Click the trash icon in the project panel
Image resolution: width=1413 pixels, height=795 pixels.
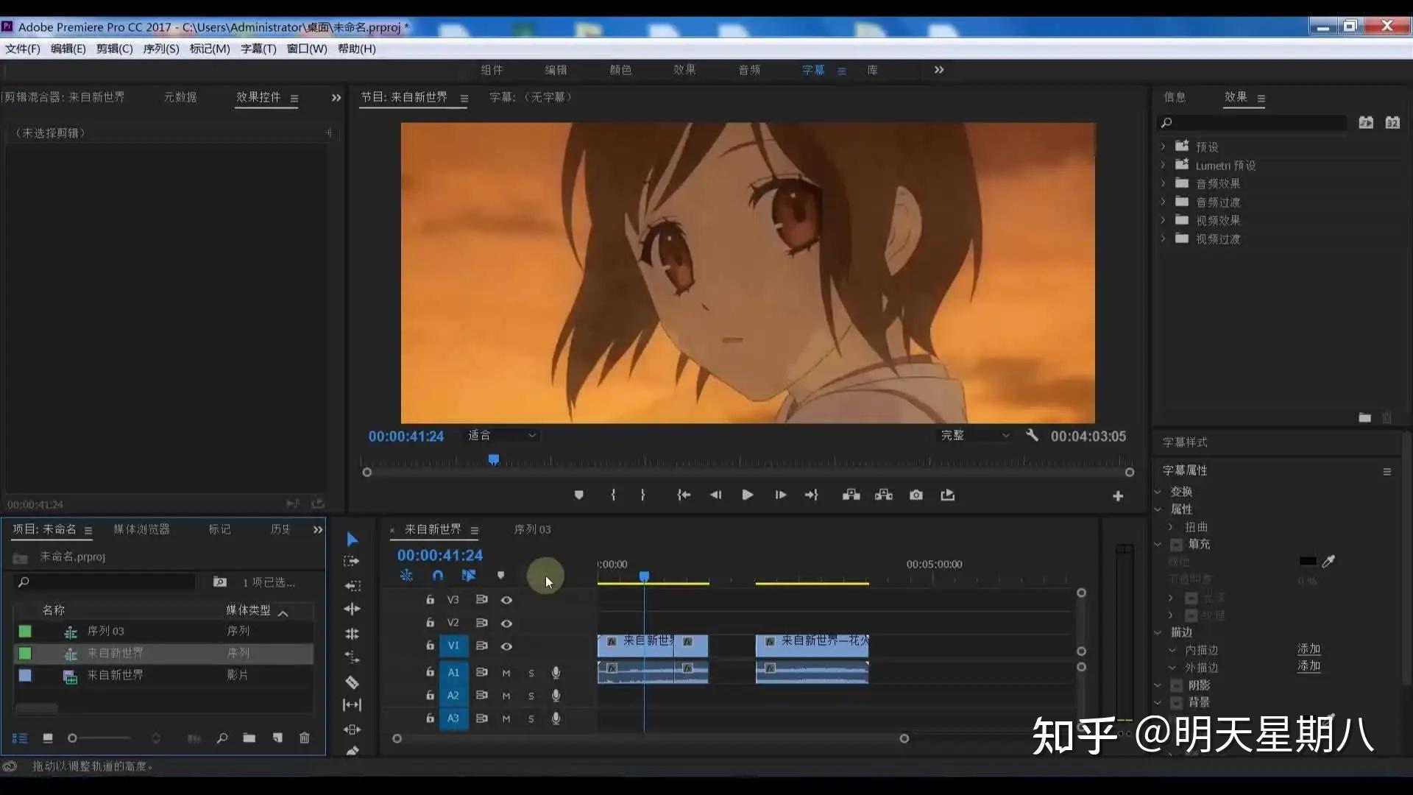click(x=304, y=738)
